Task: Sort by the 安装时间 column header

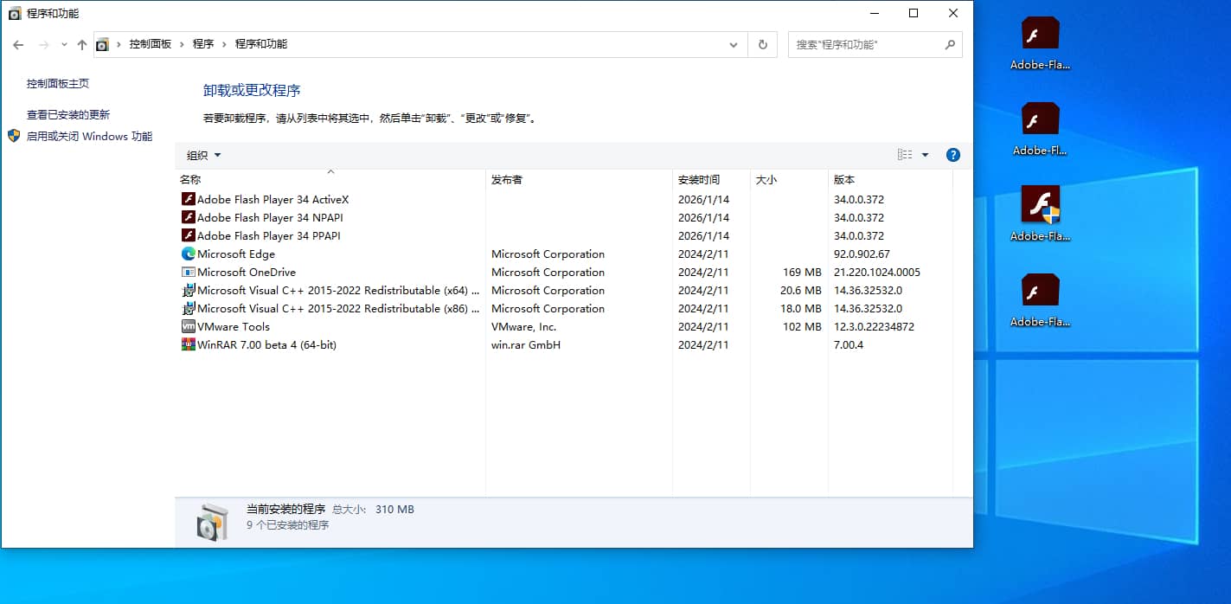Action: (699, 179)
